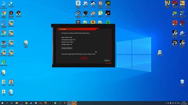Screen dimensions: 188x105
Task: Click "Power target: 90 %" line
Action: [67, 37]
